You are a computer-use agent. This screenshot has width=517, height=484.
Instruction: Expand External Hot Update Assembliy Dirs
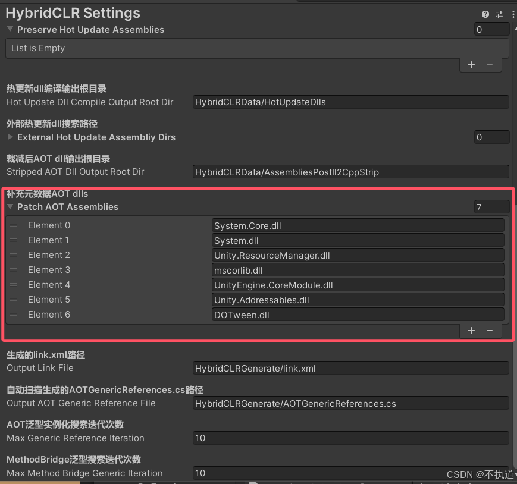coord(10,137)
